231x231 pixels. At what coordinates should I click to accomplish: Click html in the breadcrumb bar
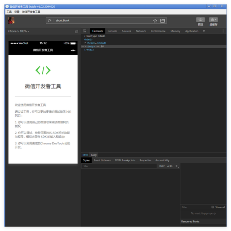coord(85,155)
